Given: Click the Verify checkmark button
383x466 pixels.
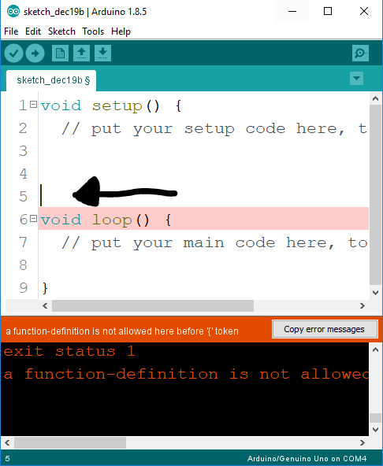Looking at the screenshot, I should (13, 54).
